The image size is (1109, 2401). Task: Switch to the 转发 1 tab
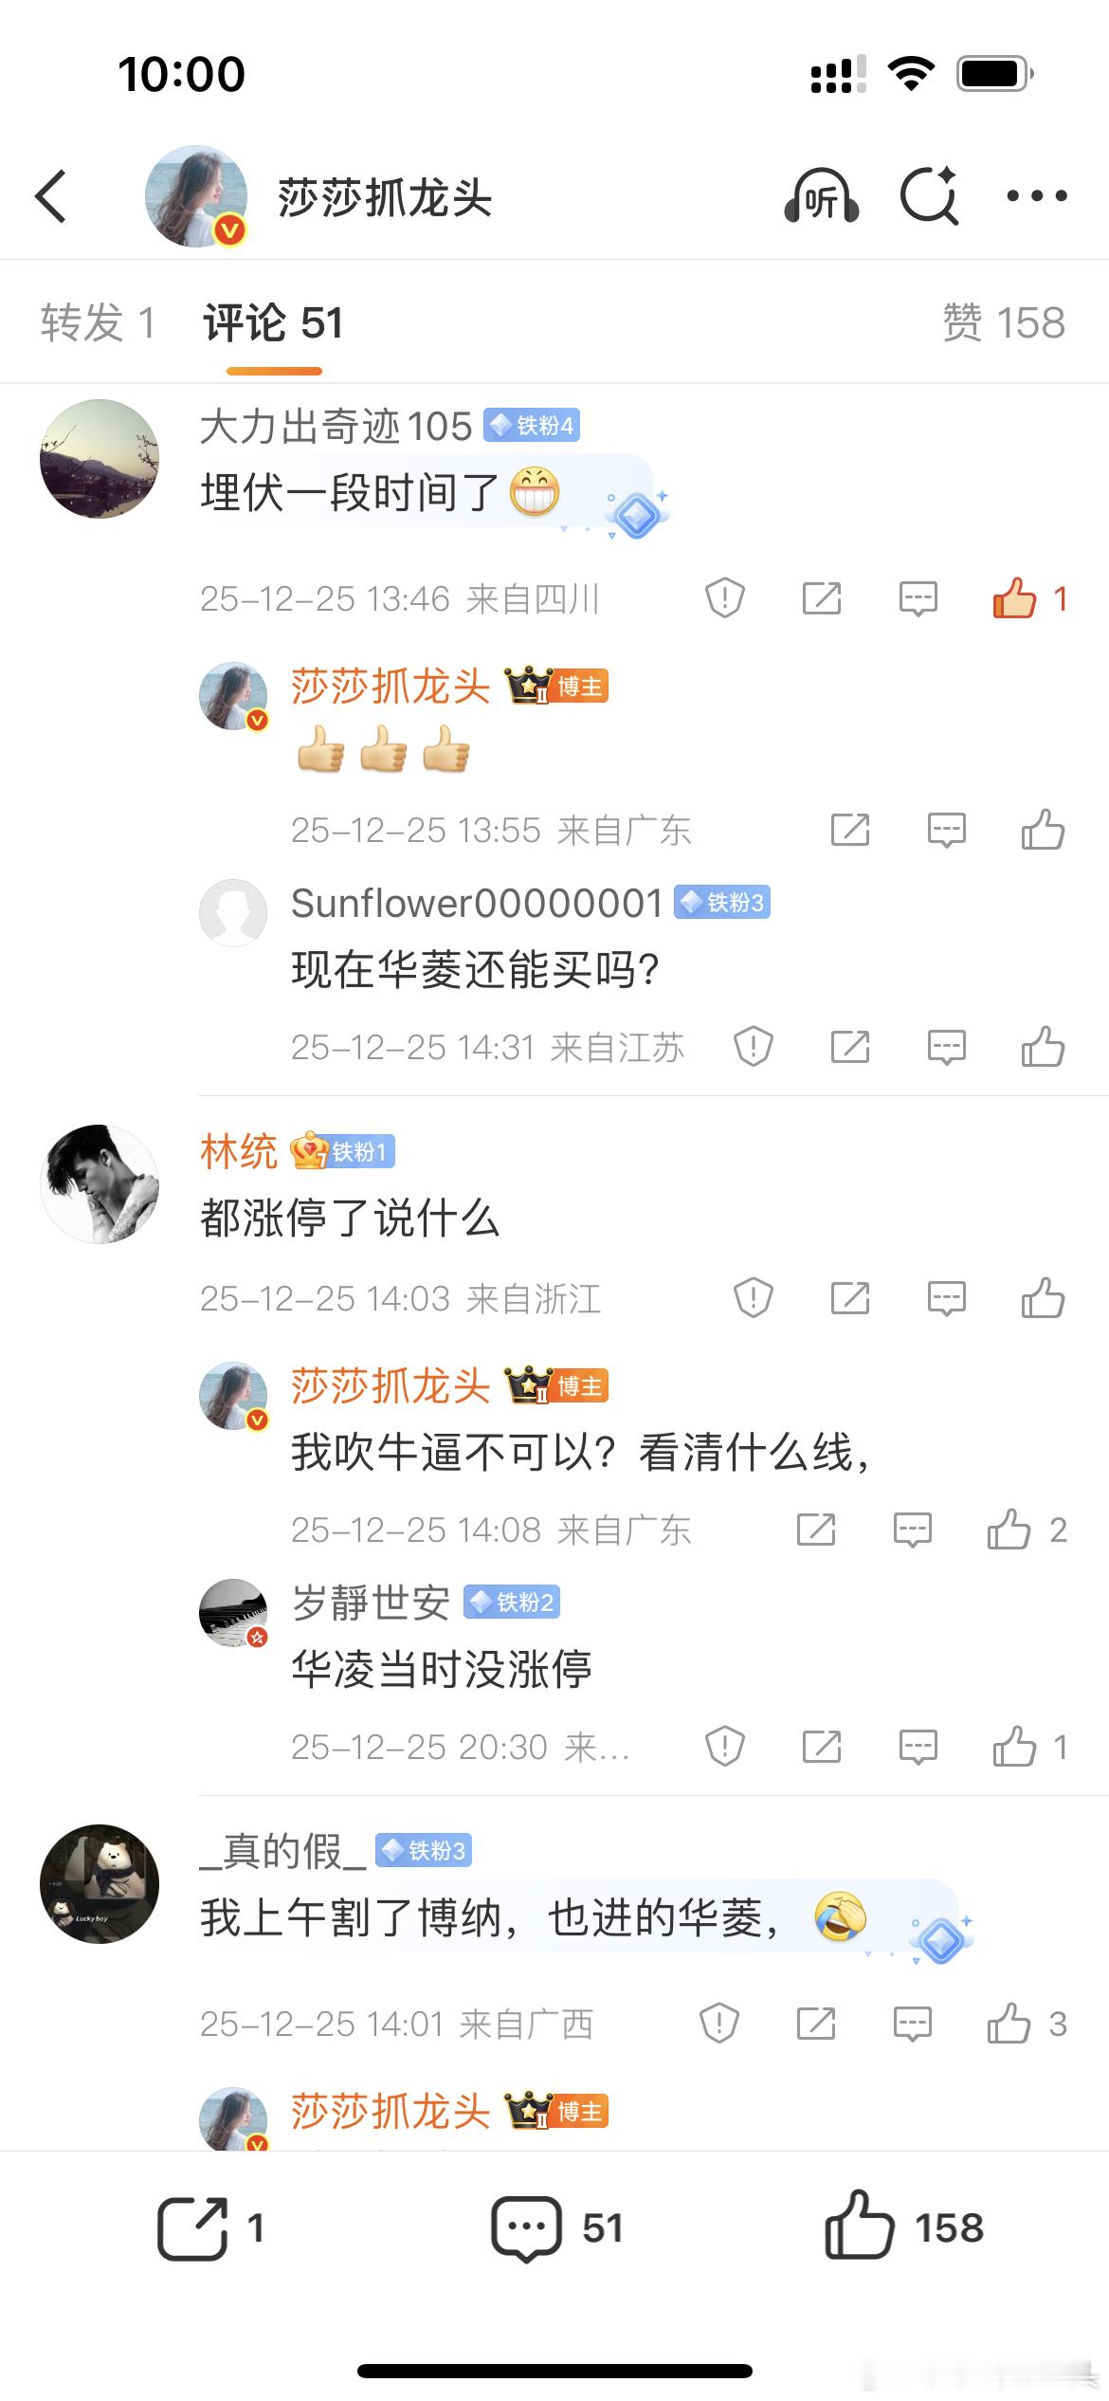pyautogui.click(x=98, y=322)
